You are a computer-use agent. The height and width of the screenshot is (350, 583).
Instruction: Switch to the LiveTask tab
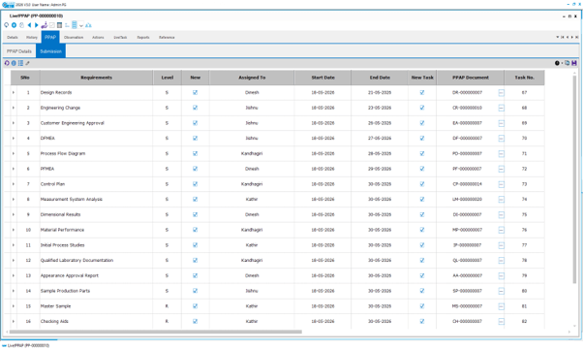pyautogui.click(x=120, y=38)
